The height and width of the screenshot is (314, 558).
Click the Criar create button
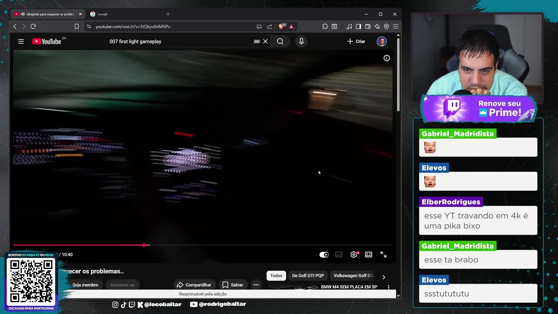coord(356,41)
